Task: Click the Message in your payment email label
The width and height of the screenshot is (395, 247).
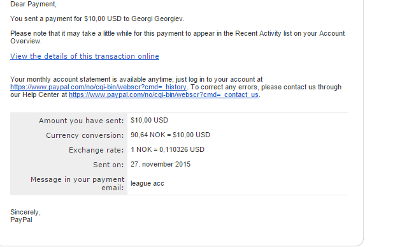Action: coord(77,183)
